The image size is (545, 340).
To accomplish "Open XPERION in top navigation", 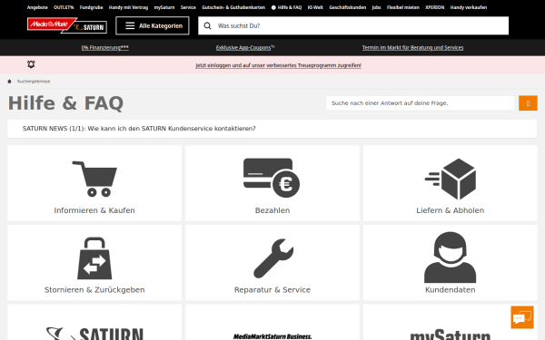I will point(435,7).
